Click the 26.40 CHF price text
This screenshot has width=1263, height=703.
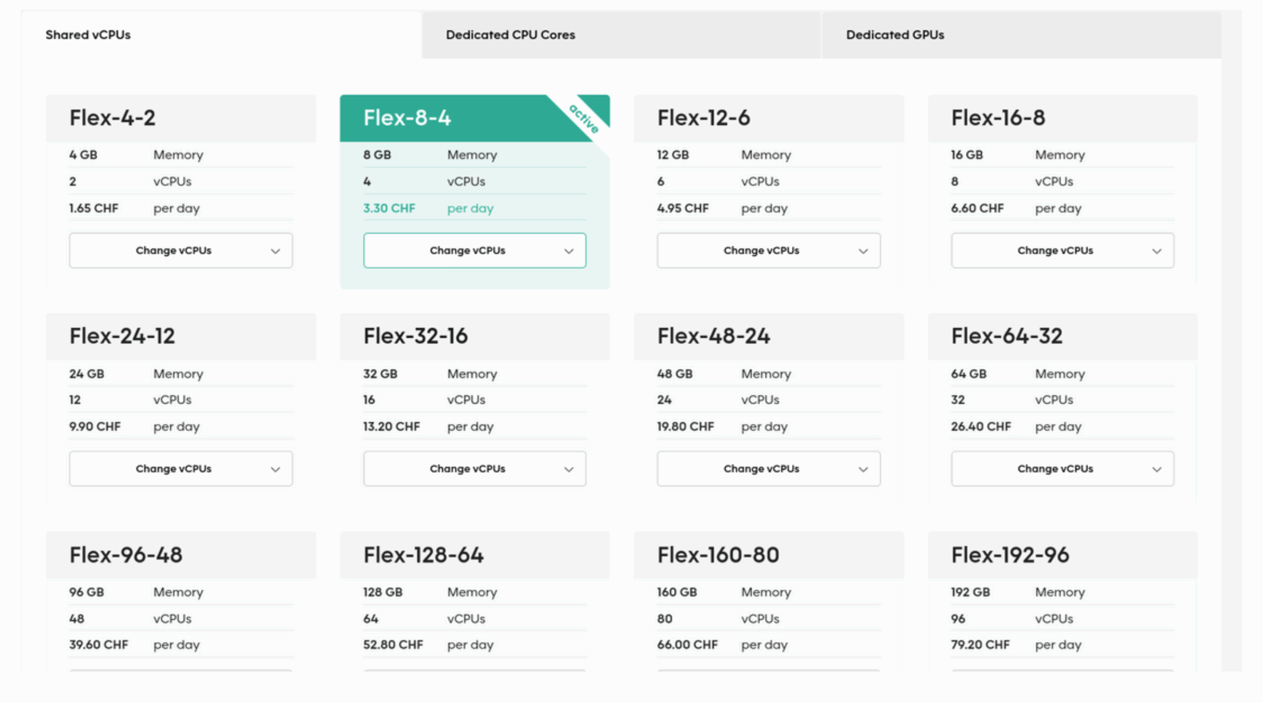[x=981, y=426]
